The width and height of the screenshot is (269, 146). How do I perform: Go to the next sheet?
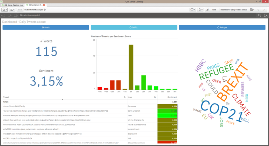(x=264, y=10)
